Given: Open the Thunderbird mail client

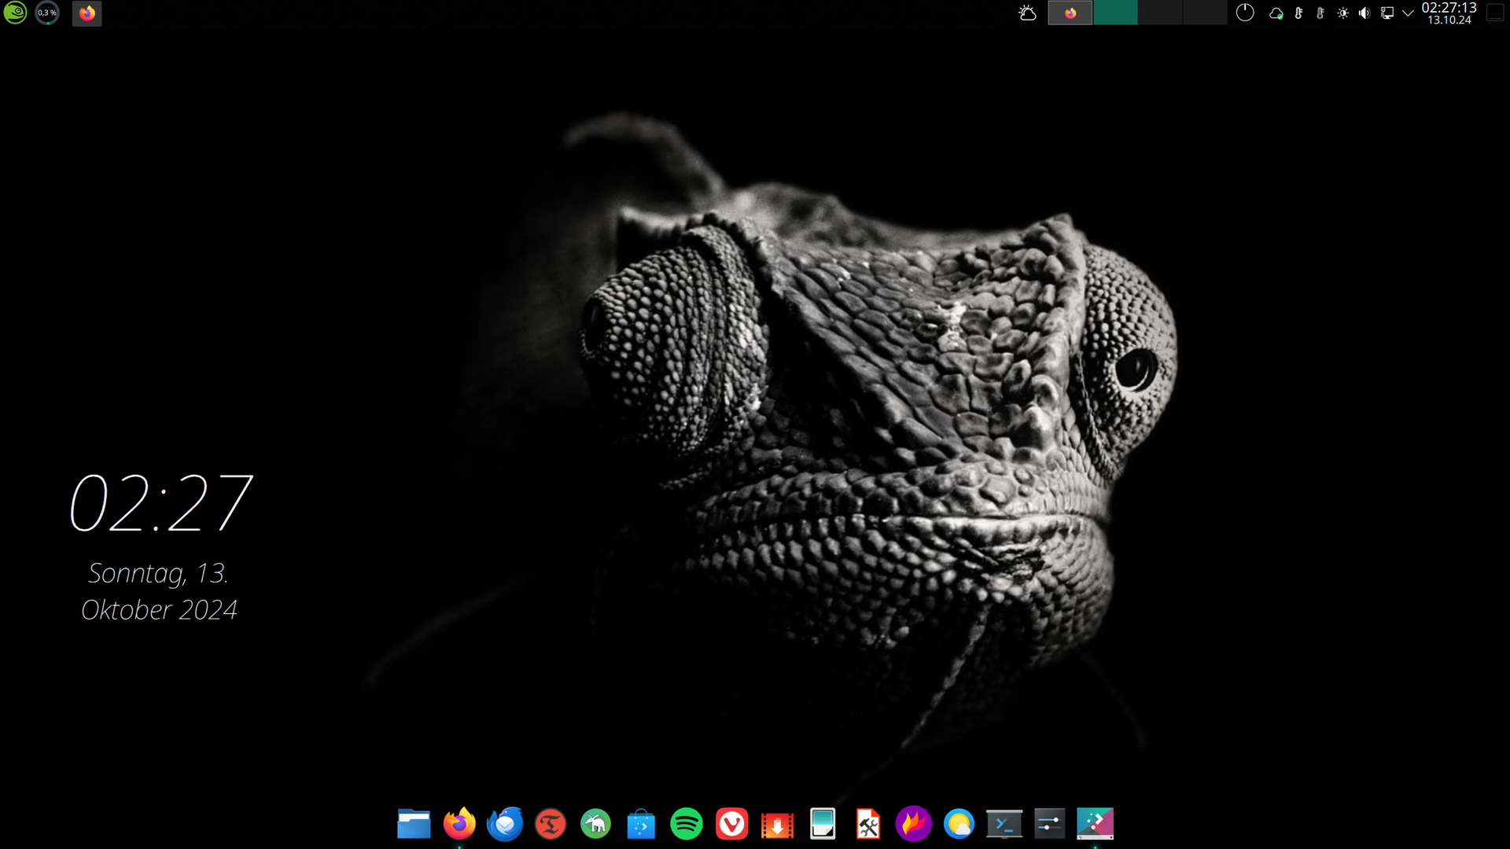Looking at the screenshot, I should tap(505, 824).
